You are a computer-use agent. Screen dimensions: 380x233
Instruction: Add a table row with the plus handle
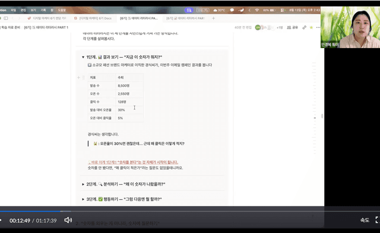pyautogui.click(x=78, y=77)
